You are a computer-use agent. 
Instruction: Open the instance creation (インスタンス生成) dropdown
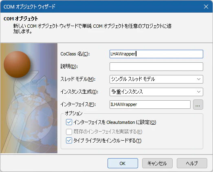(156, 92)
